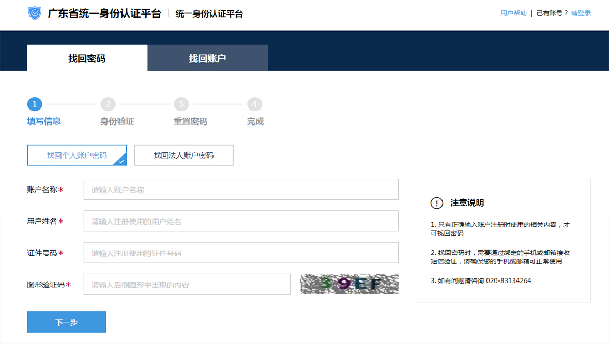Click the 填写信息 step label
Screen dimensions: 609x344
click(44, 121)
